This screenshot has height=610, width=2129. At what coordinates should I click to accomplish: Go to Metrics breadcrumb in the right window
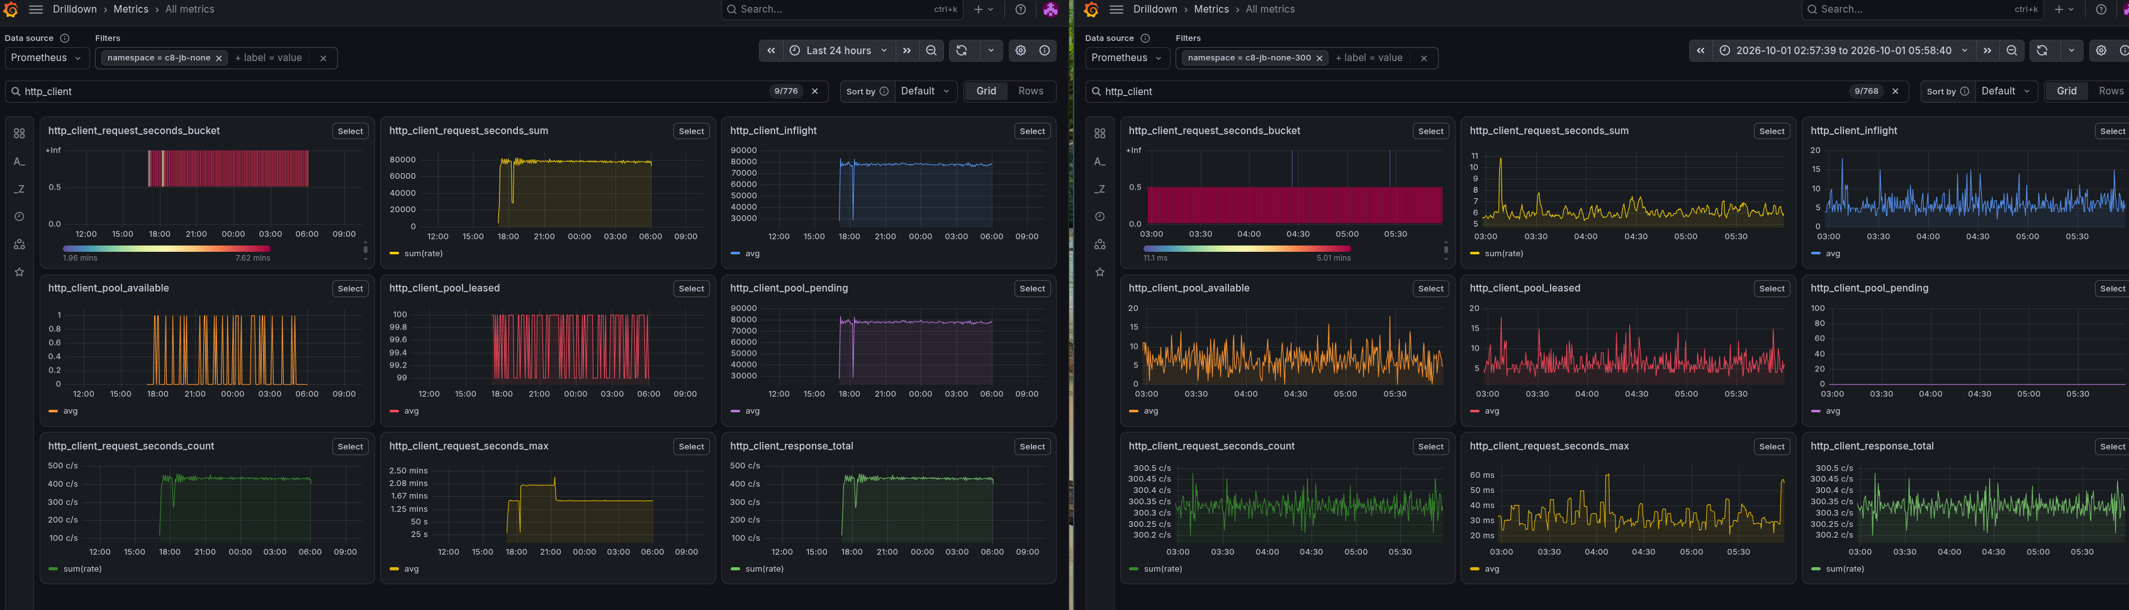click(1211, 9)
